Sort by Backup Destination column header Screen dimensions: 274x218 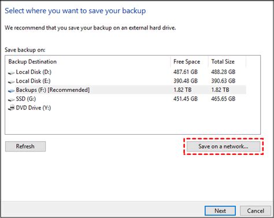click(x=88, y=62)
